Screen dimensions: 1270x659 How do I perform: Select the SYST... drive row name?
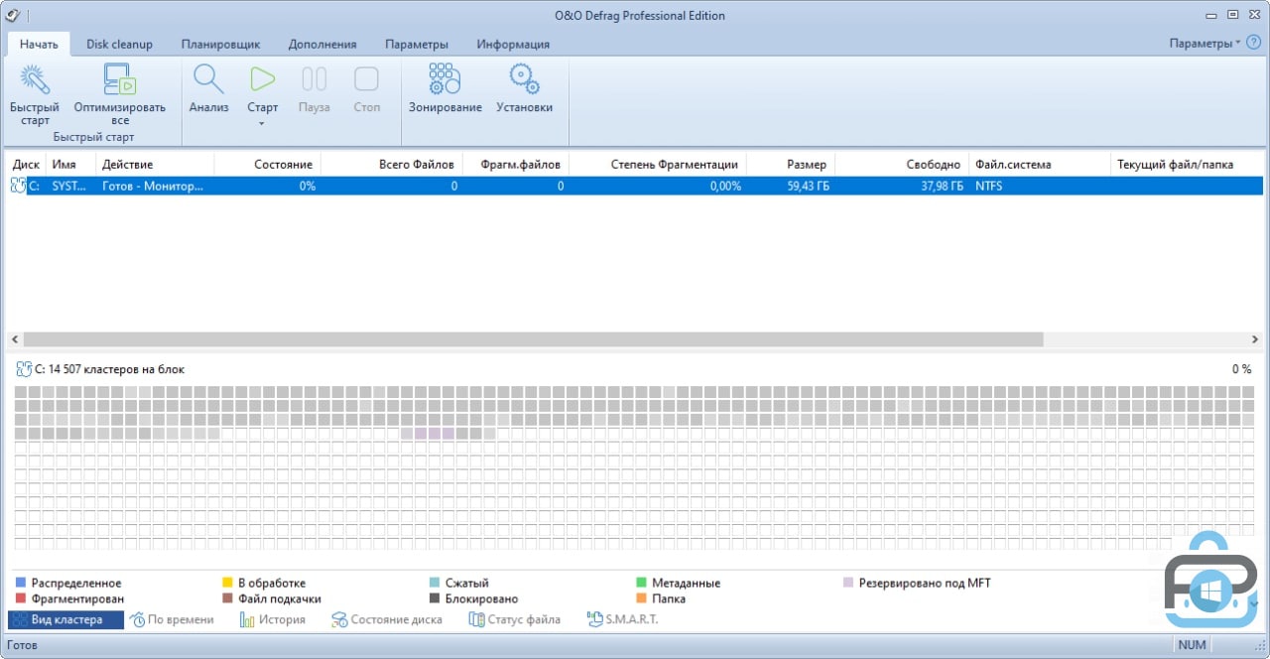point(70,186)
